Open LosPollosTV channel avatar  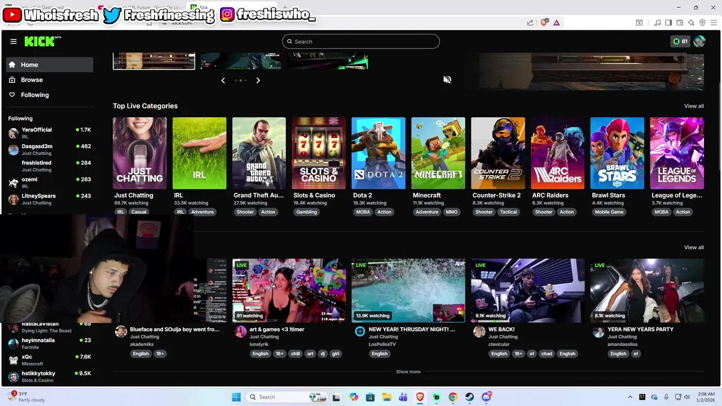pos(360,332)
